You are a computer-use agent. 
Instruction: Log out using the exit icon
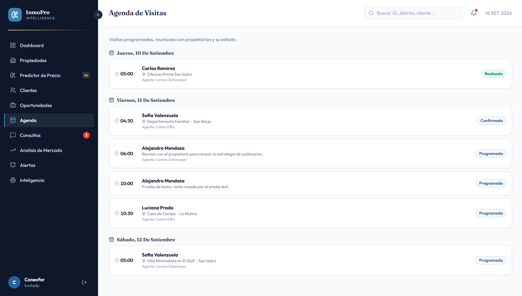[x=84, y=282]
